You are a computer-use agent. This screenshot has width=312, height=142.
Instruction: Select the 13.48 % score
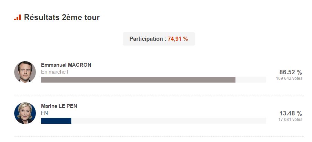point(291,113)
